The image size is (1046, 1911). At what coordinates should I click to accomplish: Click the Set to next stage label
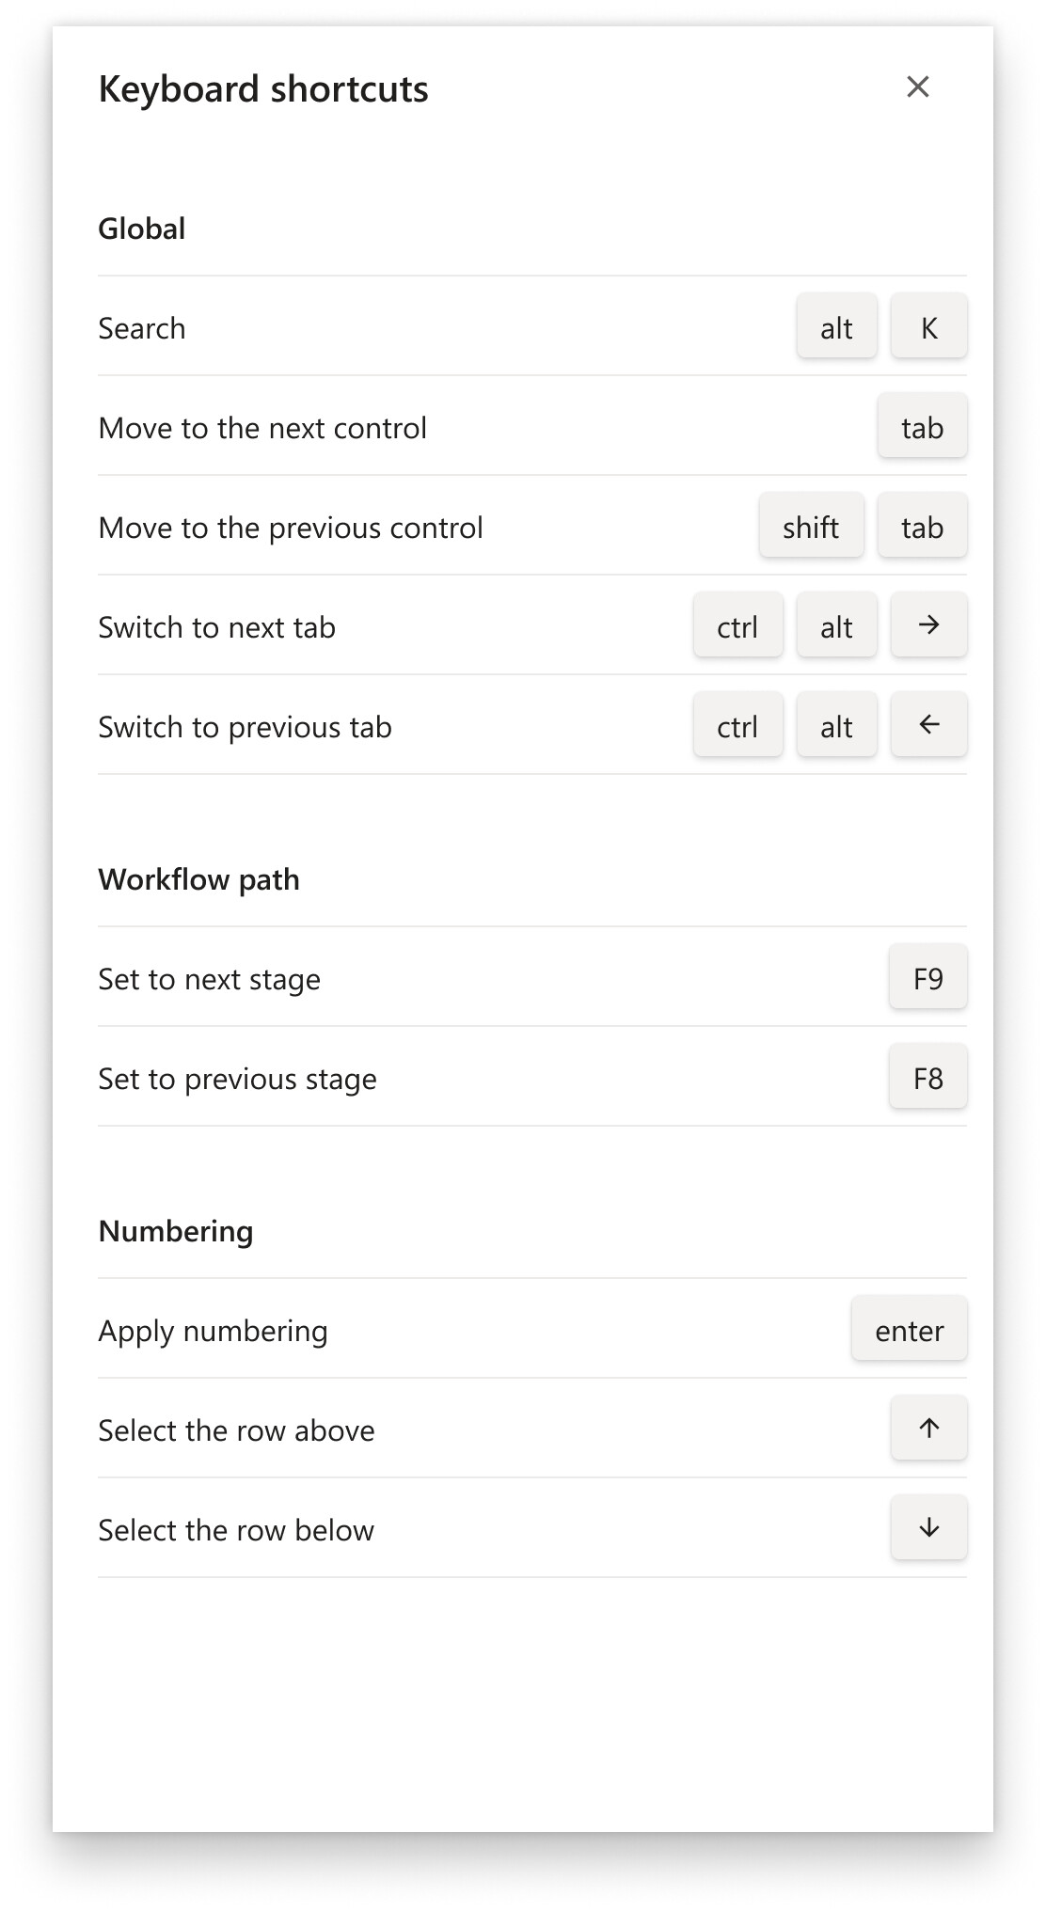[210, 979]
